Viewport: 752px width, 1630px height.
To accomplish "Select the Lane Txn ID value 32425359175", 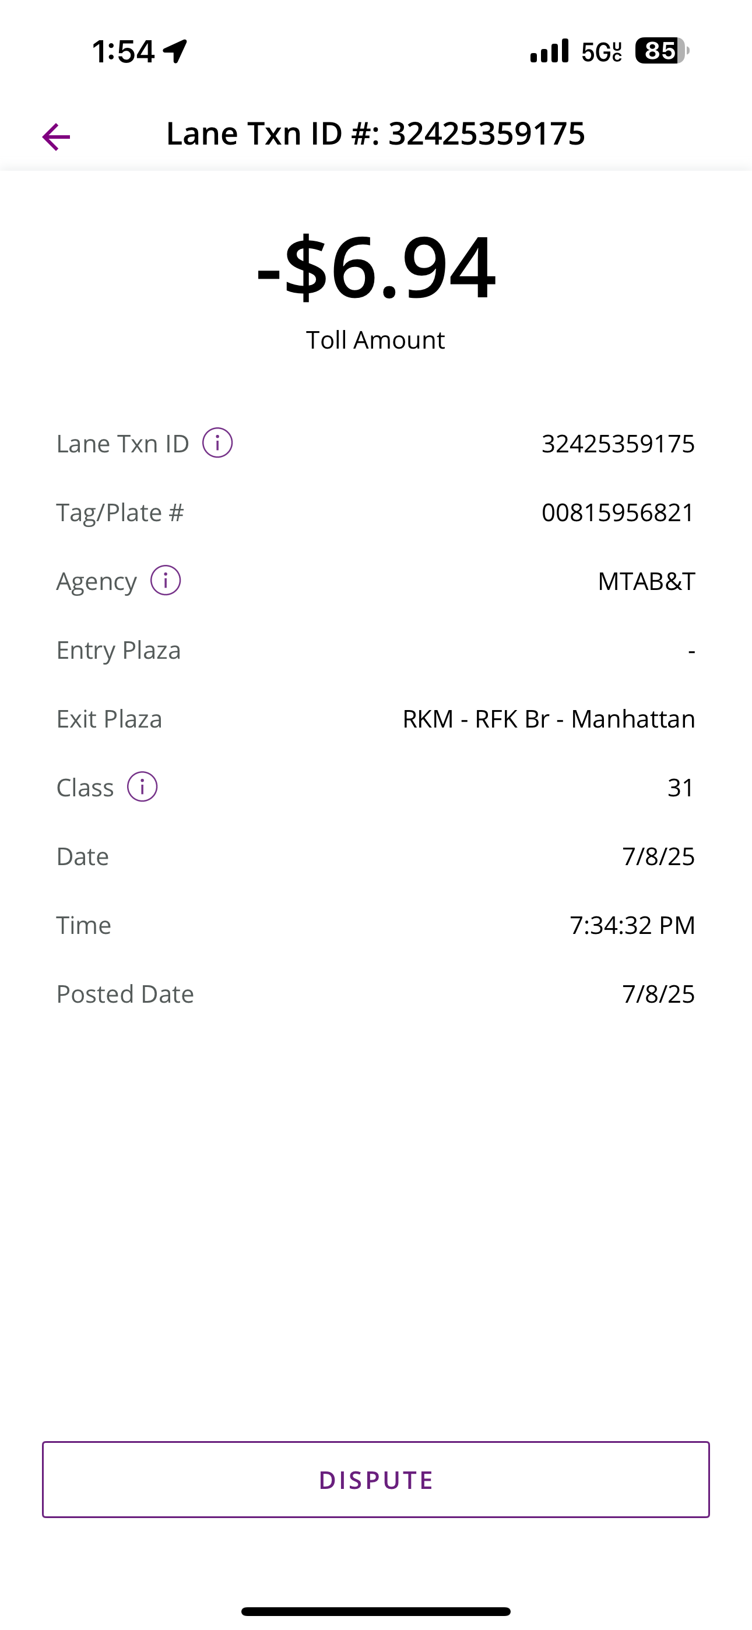I will tap(618, 444).
